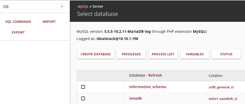Open the Export page

(x=18, y=33)
